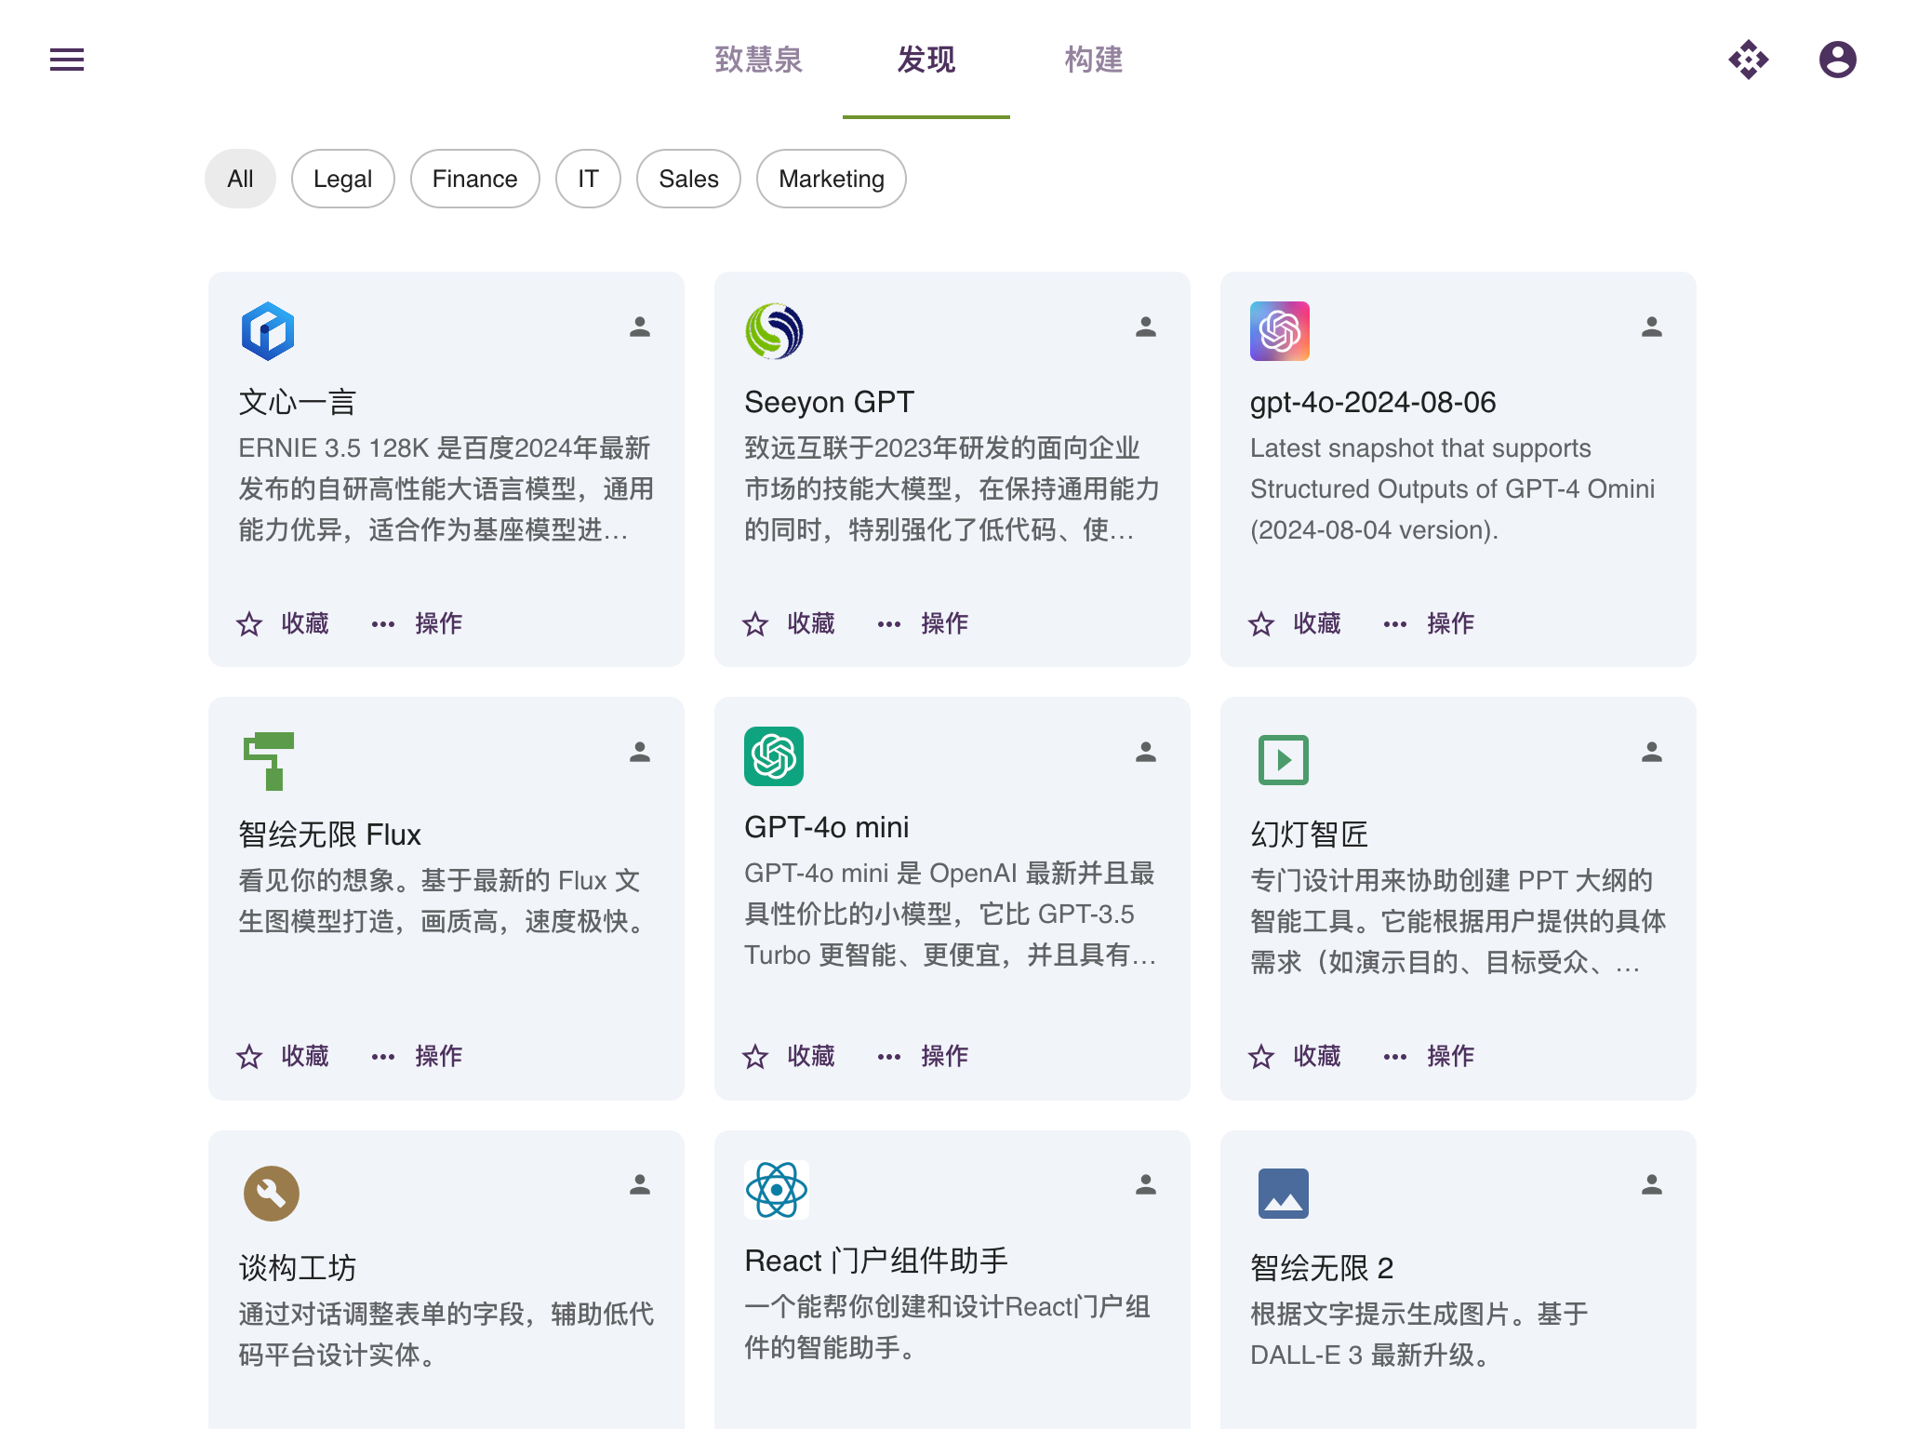
Task: Open 操作 menu on gpt-4o-2024-08-06 card
Action: point(1429,623)
